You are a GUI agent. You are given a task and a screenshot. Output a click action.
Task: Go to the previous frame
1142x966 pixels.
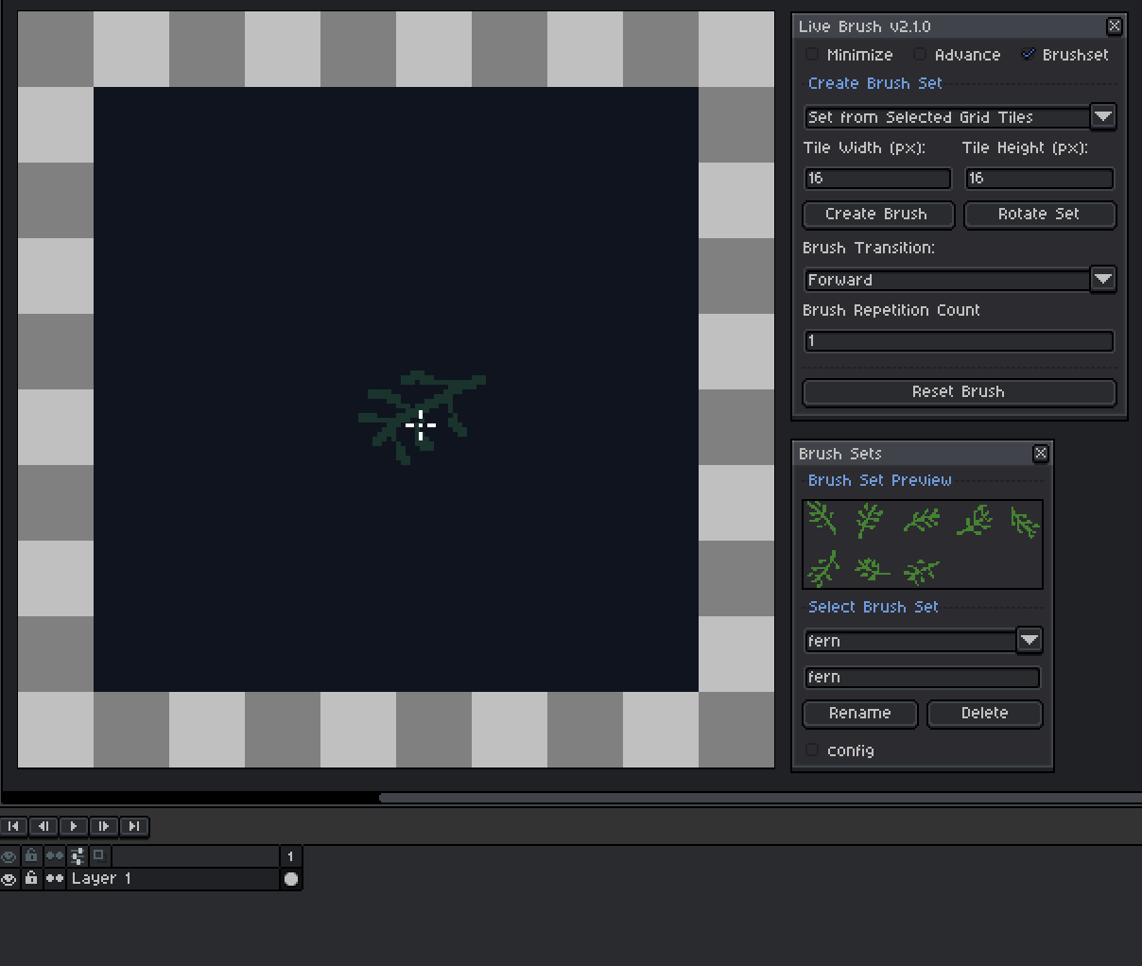tap(43, 826)
